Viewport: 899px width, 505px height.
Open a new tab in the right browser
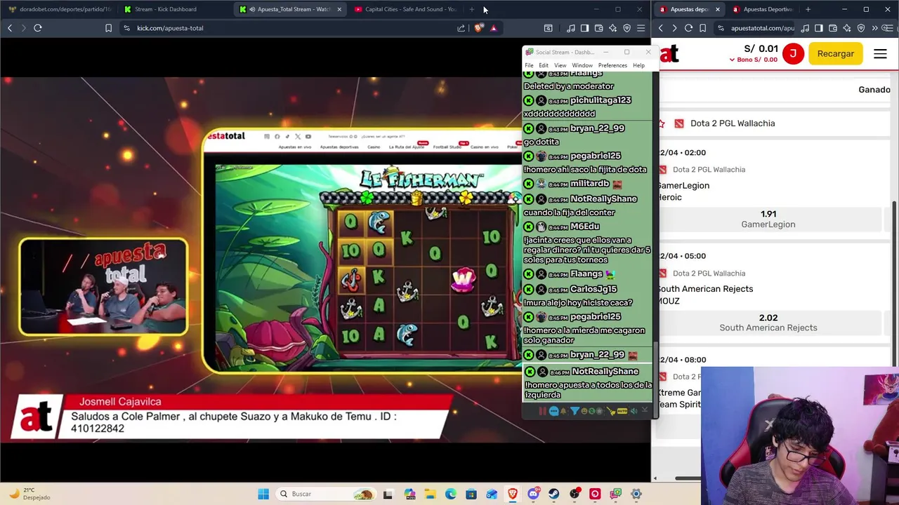tap(808, 9)
